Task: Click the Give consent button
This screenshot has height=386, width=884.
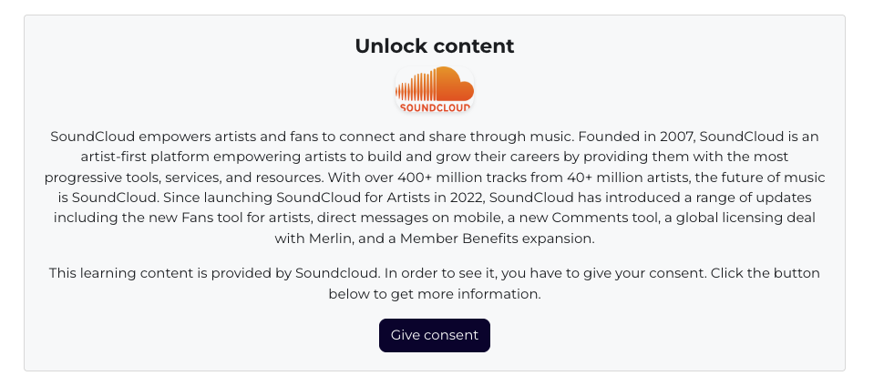Action: pos(434,335)
